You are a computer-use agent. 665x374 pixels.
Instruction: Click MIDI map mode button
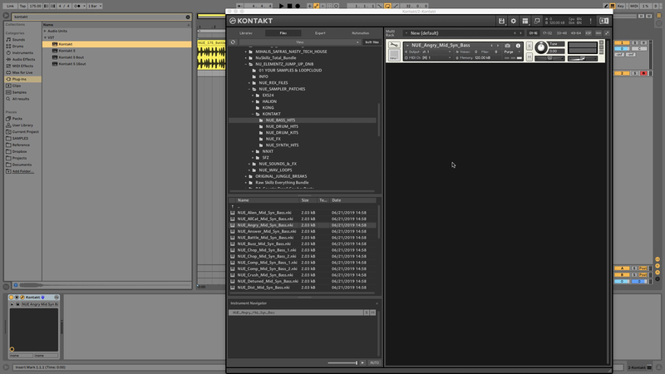pos(634,6)
